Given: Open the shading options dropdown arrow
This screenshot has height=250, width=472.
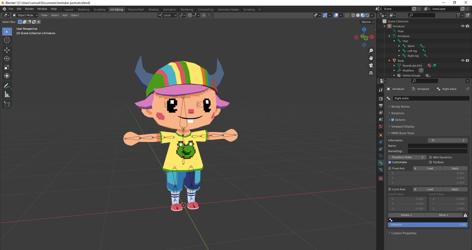Looking at the screenshot, I should pyautogui.click(x=372, y=15).
